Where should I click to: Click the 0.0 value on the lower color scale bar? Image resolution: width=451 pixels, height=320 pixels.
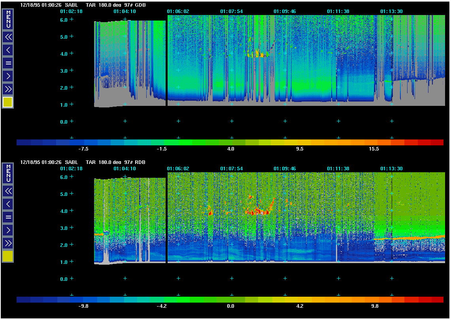pos(230,306)
